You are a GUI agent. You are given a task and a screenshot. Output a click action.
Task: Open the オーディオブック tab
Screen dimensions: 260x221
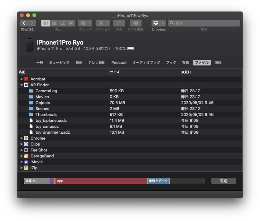[146, 63]
